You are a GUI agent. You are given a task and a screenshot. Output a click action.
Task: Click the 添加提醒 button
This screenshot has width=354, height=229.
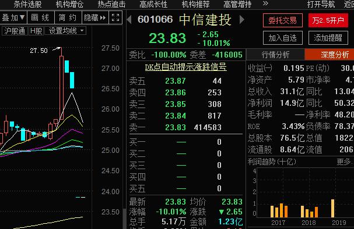click(328, 38)
